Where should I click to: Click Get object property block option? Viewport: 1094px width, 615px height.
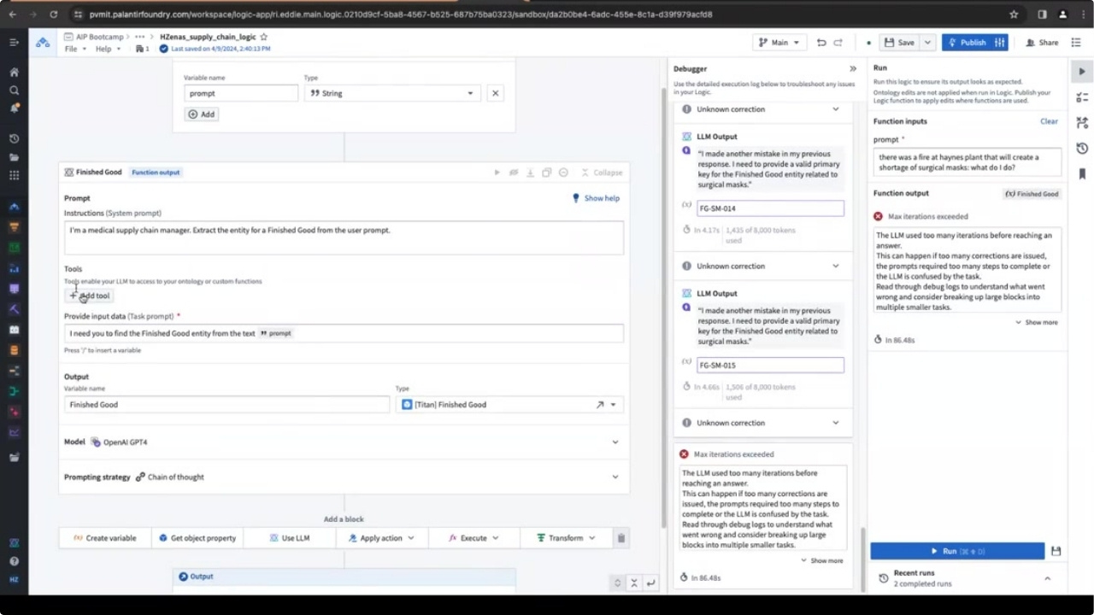click(197, 538)
